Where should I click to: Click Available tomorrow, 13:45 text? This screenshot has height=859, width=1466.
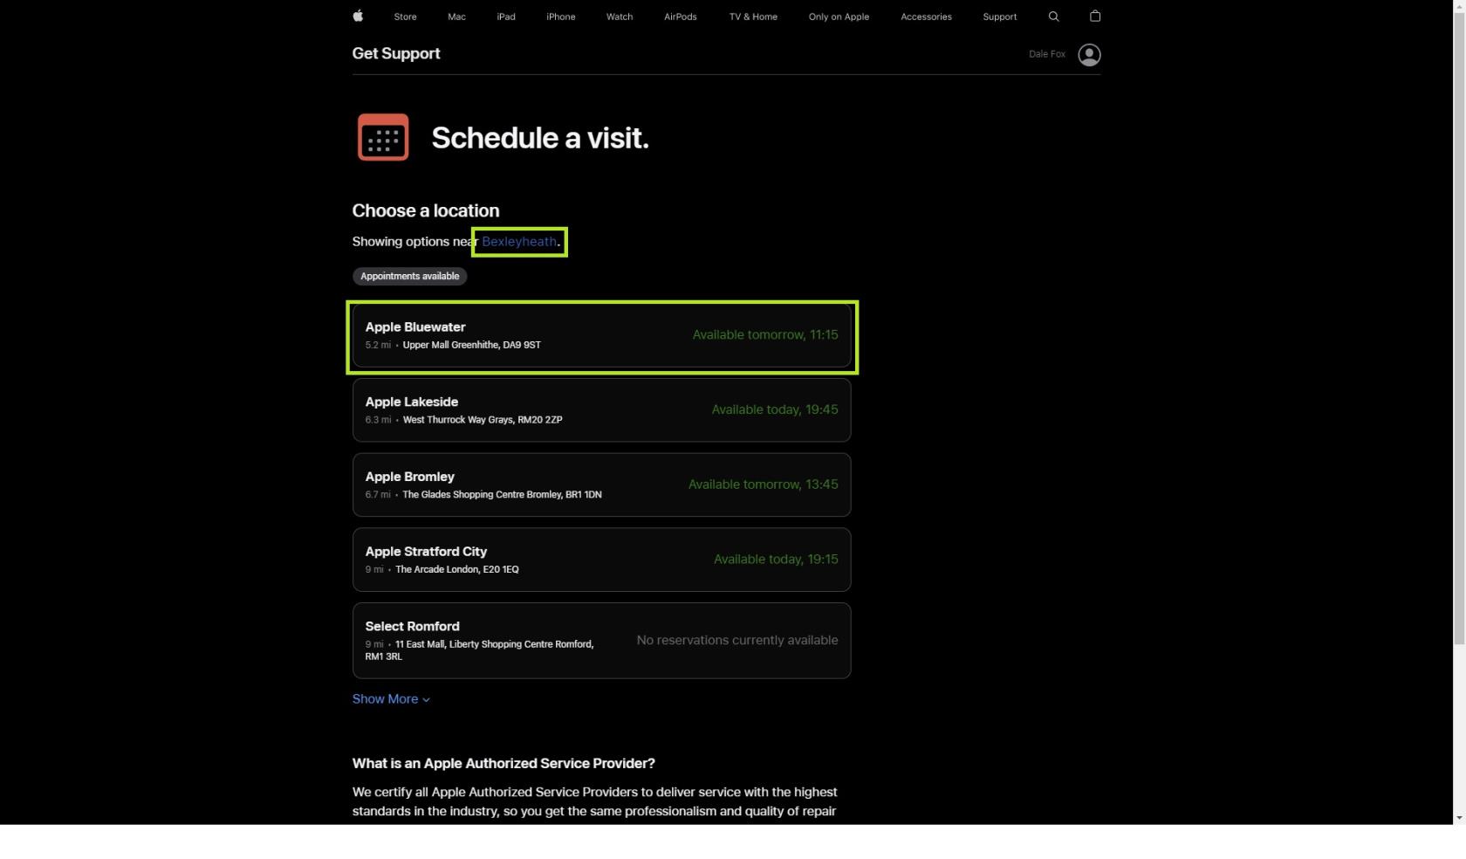(764, 484)
